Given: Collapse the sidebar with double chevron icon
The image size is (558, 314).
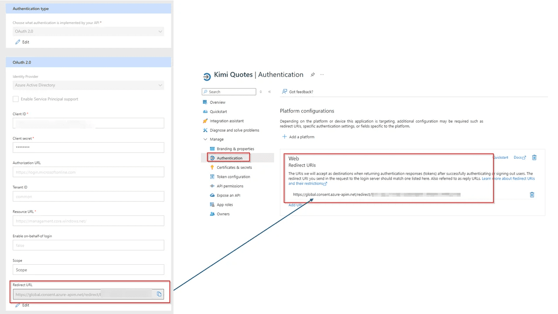Looking at the screenshot, I should click(269, 92).
